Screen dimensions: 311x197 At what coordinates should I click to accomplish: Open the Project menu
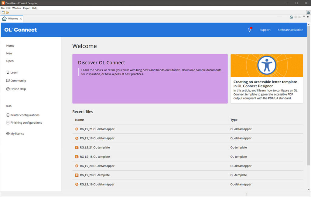(x=27, y=8)
